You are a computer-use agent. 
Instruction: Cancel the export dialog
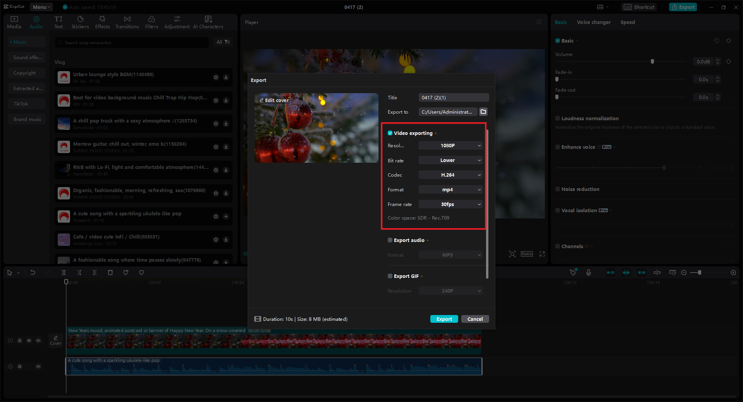[475, 319]
